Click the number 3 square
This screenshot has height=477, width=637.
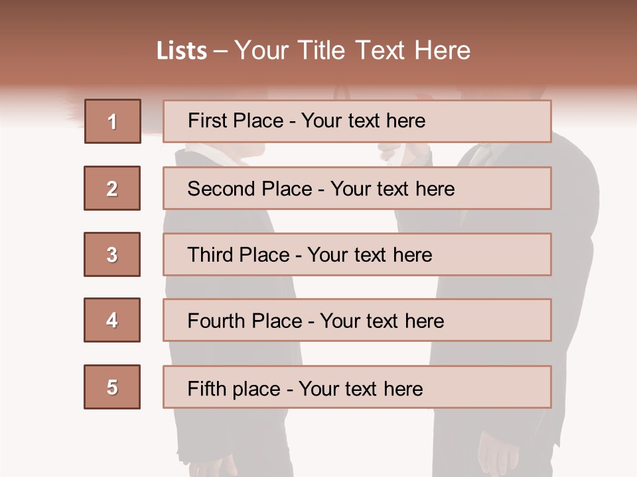click(112, 254)
